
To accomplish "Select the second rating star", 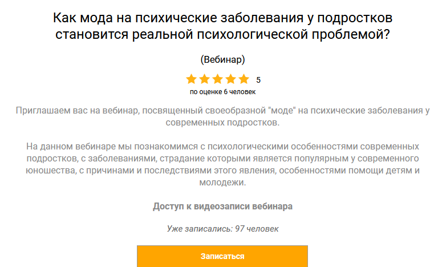I will (204, 79).
